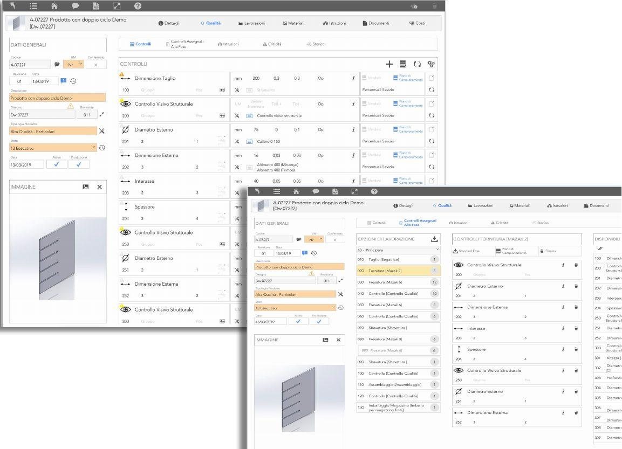Open the '10 - Principale' dropdown

[398, 250]
